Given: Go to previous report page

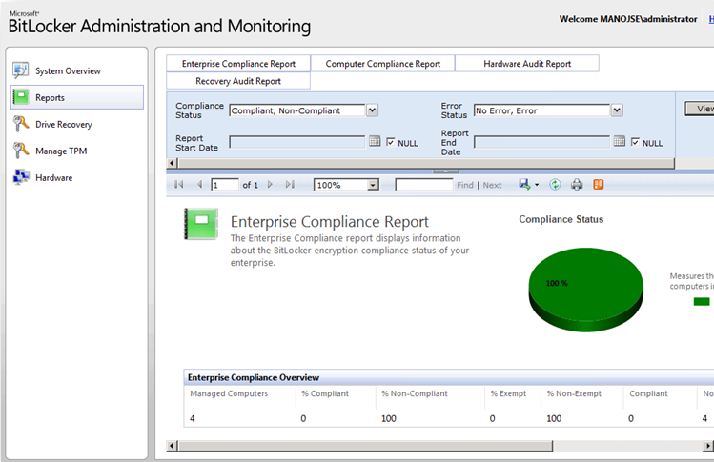Looking at the screenshot, I should [199, 185].
